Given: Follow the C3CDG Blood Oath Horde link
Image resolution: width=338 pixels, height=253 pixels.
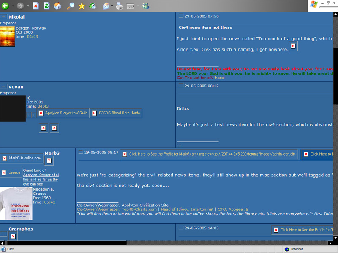Looking at the screenshot, I should (x=115, y=113).
